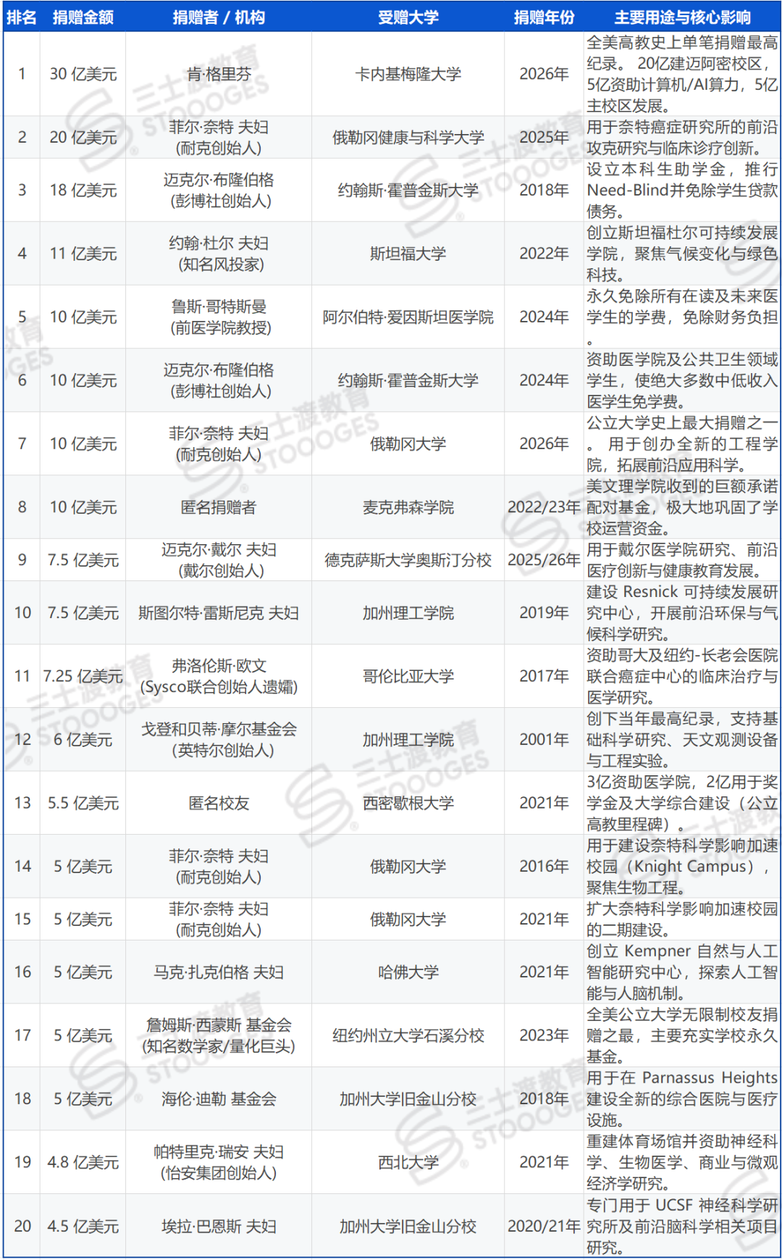Image resolution: width=782 pixels, height=1260 pixels.
Task: Click description starting '创立 Kempner 自然与人工'
Action: (682, 972)
